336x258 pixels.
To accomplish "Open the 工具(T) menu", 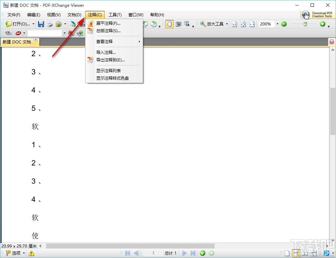I will (x=115, y=15).
